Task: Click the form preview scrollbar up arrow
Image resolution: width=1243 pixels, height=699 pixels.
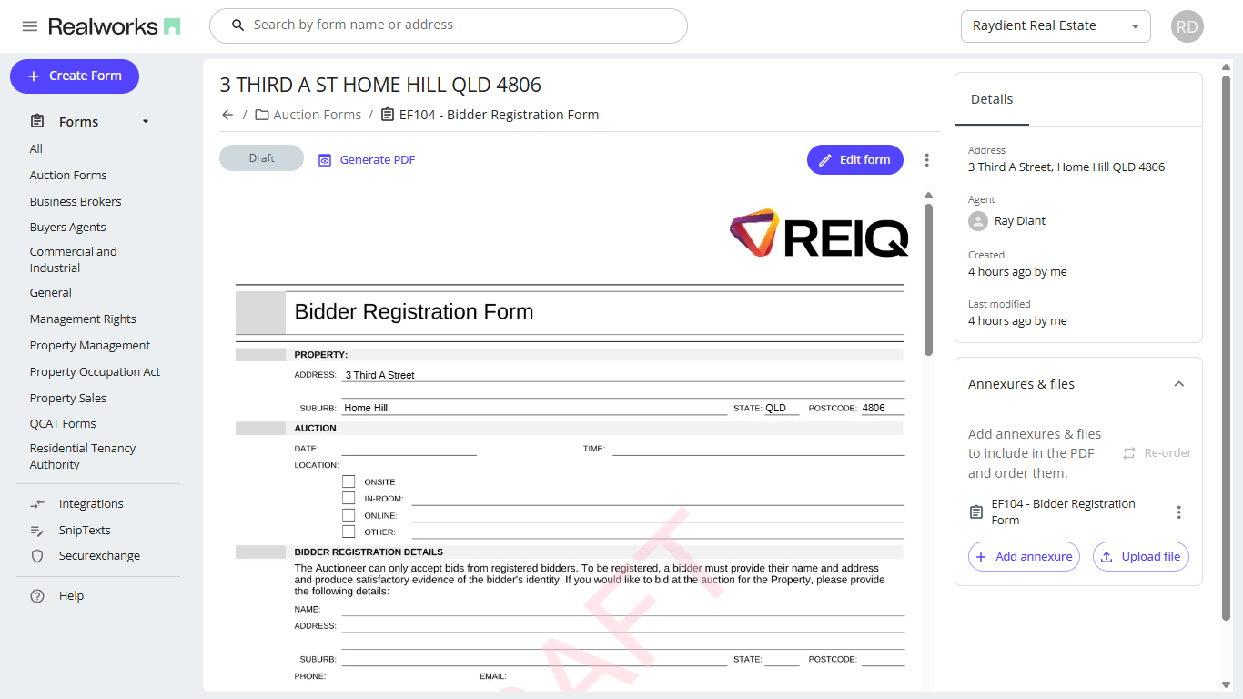Action: [928, 196]
